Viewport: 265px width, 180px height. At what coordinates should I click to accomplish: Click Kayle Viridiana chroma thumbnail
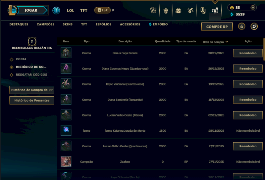point(66,84)
